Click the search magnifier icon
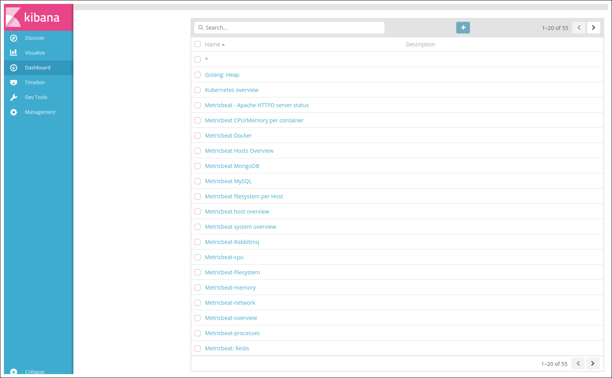This screenshot has height=378, width=612. (x=201, y=28)
